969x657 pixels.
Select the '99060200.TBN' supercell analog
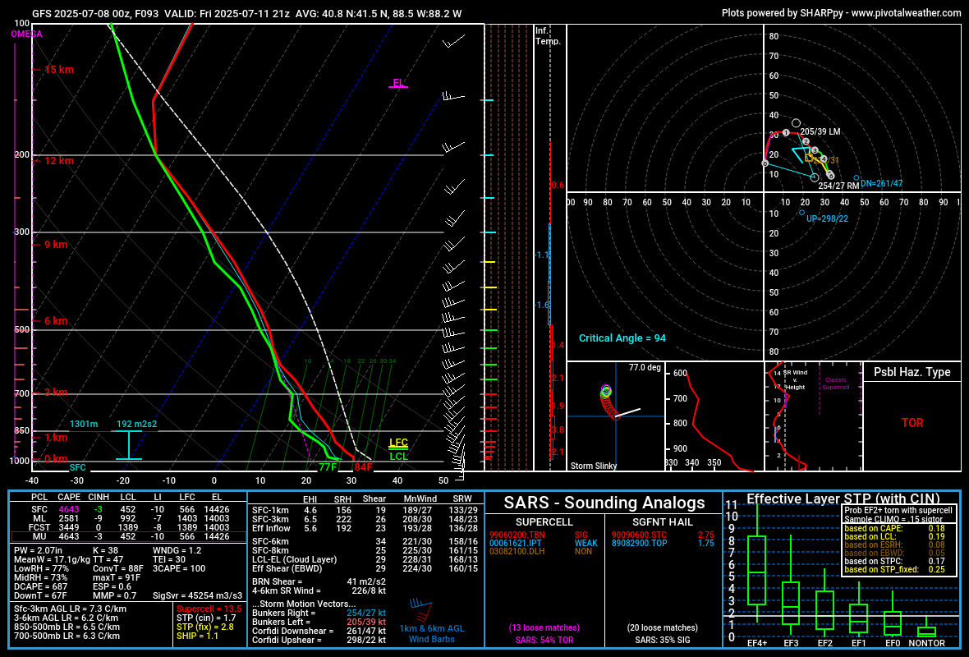(517, 535)
